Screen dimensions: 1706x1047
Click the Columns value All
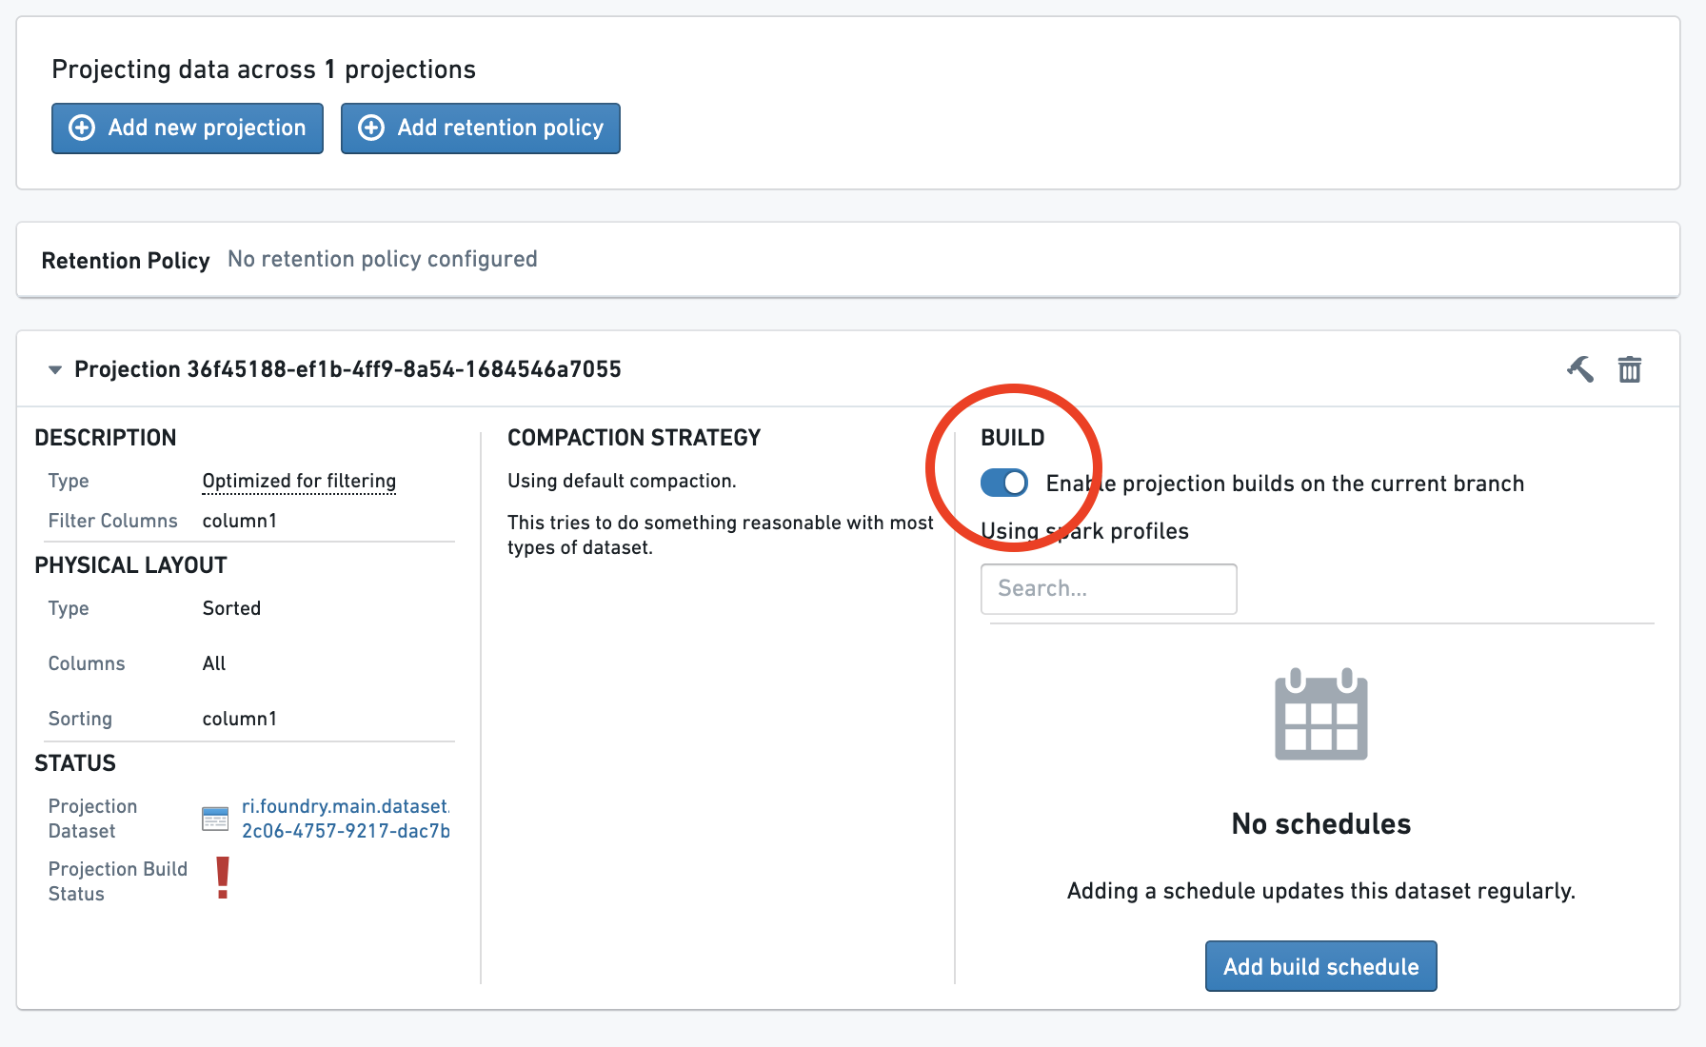(x=214, y=663)
